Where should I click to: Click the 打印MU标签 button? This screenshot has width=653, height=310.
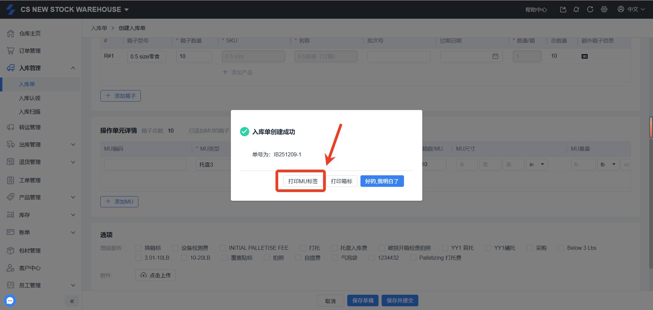click(303, 181)
